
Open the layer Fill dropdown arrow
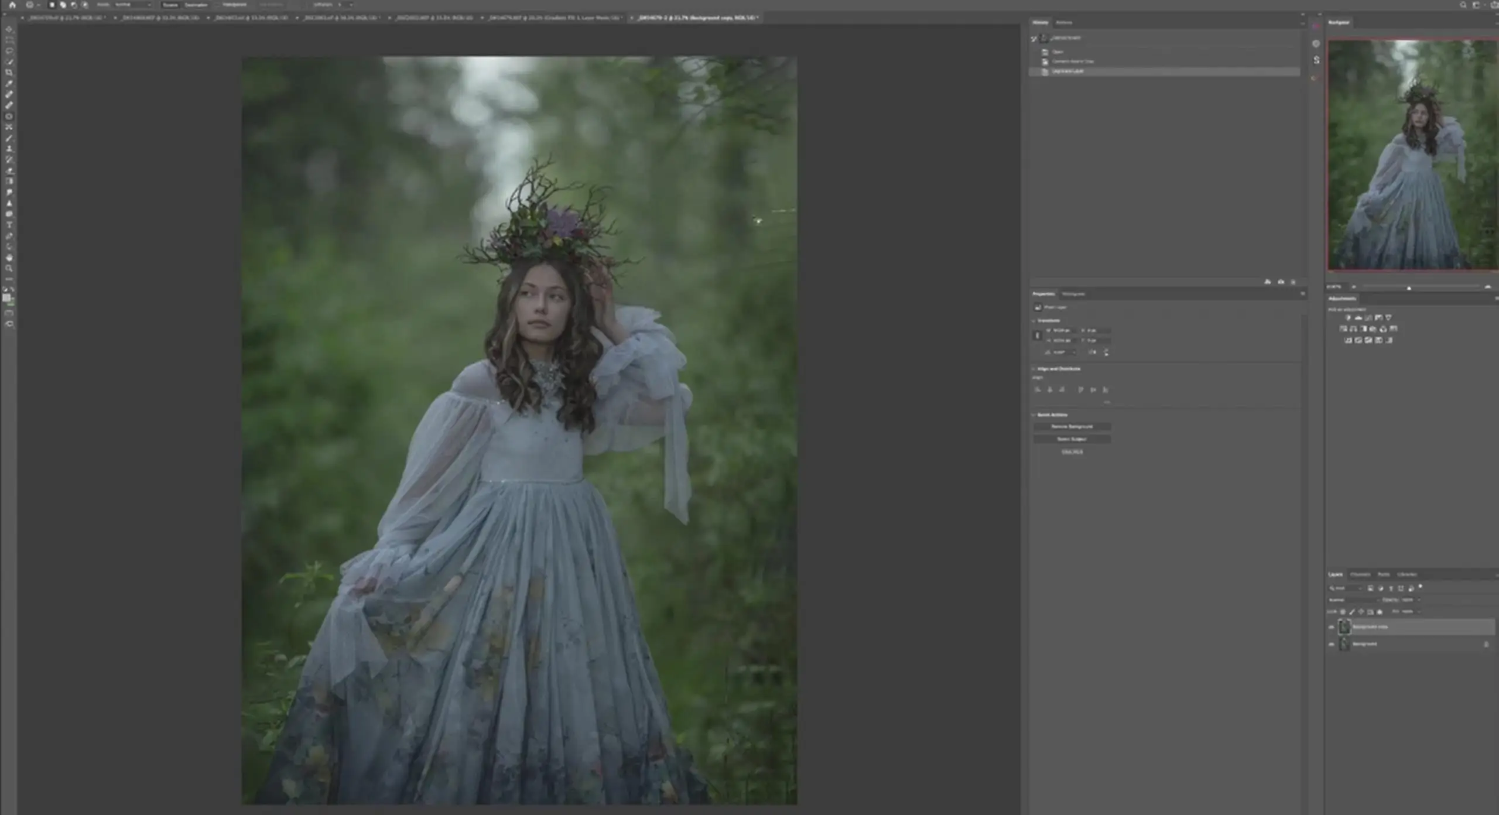click(1419, 612)
